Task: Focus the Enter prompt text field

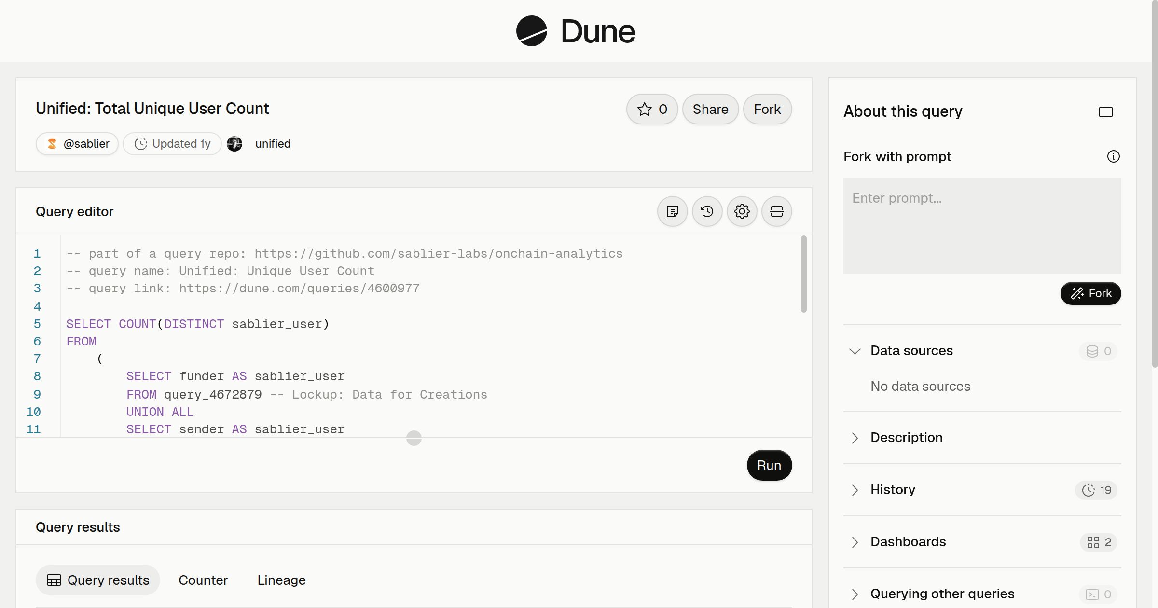Action: coord(982,226)
